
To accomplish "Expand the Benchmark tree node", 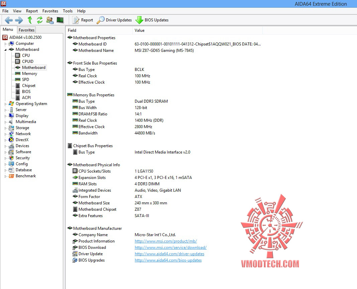I will (5, 176).
